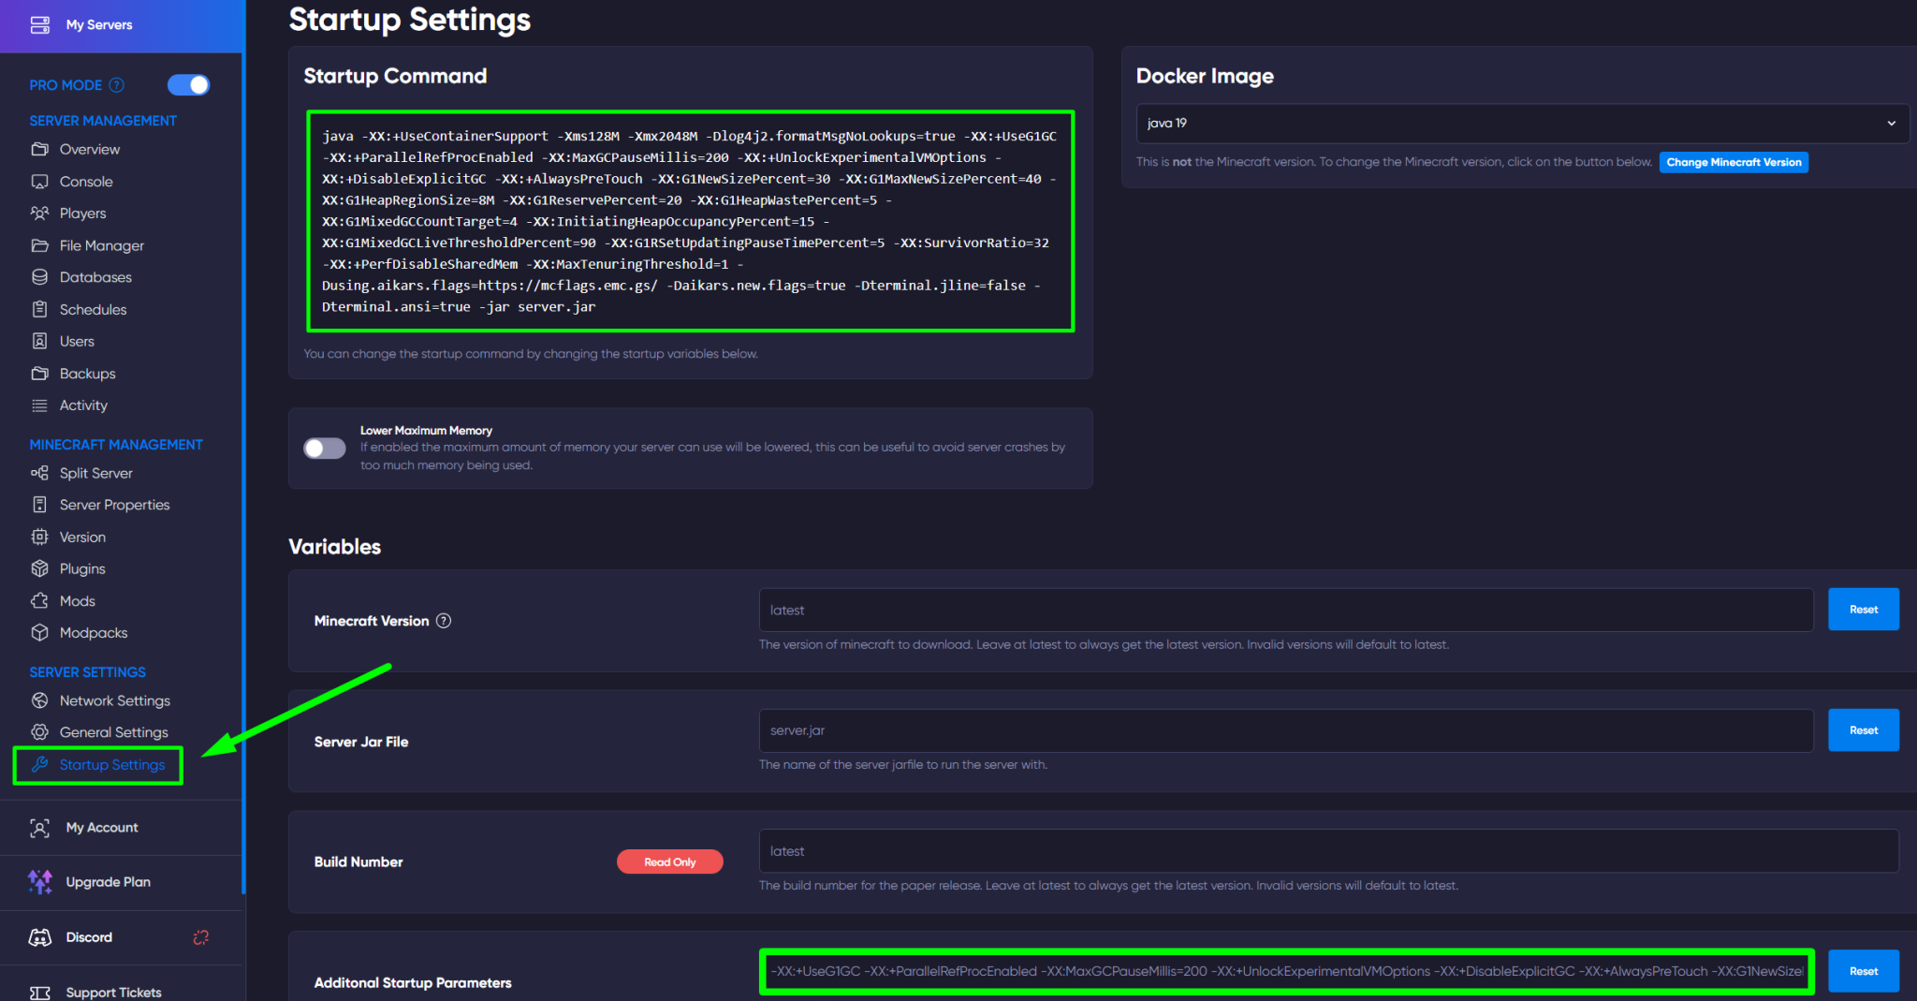
Task: Click the Databases icon in sidebar
Action: [x=39, y=277]
